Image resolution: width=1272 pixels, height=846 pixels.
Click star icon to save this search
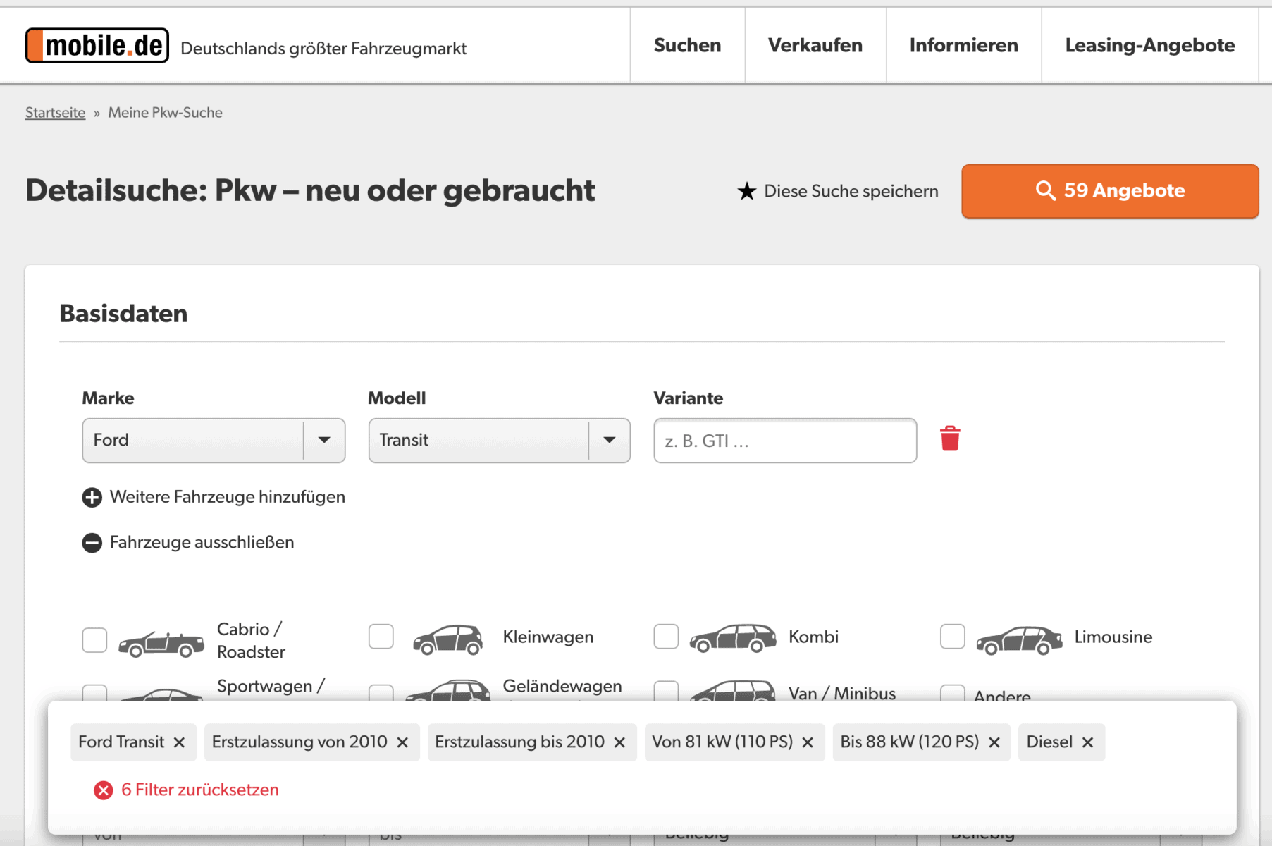746,191
